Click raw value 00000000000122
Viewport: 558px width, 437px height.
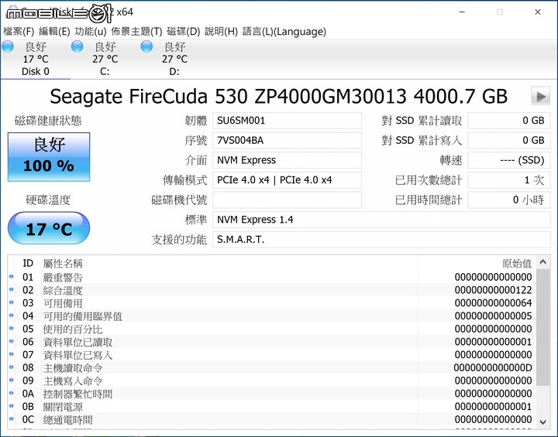493,290
